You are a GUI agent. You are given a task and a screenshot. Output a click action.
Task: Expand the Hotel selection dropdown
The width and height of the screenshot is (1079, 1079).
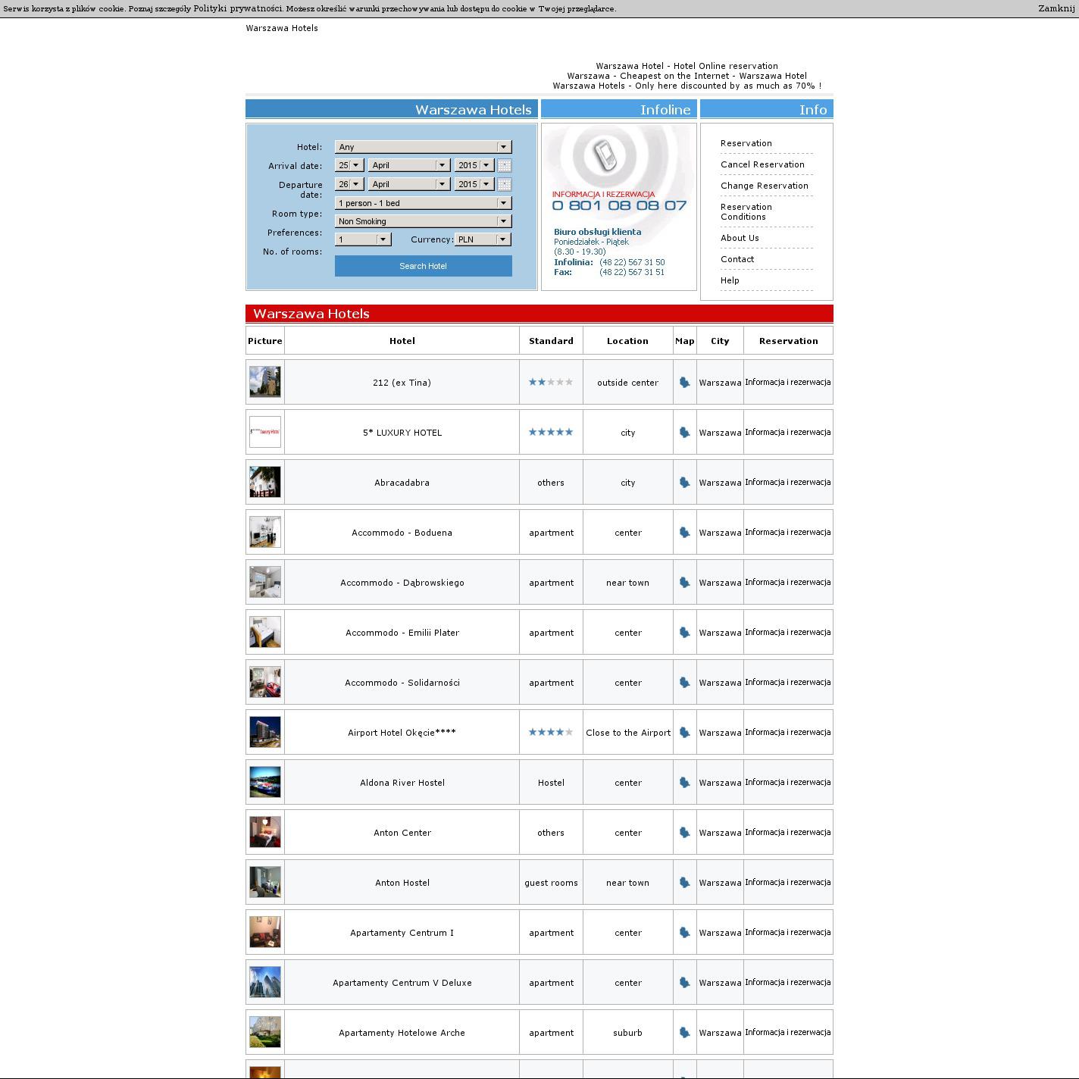click(x=423, y=147)
